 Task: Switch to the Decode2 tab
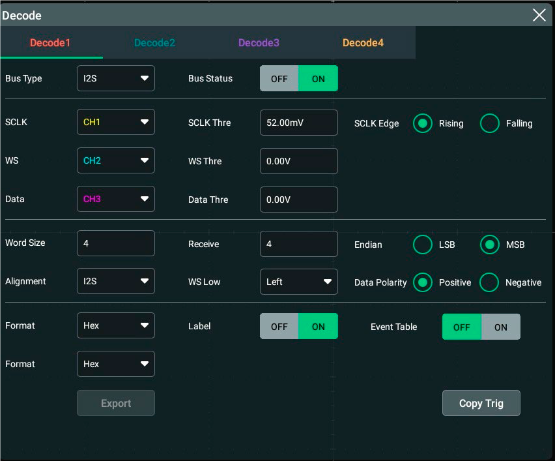pyautogui.click(x=154, y=43)
